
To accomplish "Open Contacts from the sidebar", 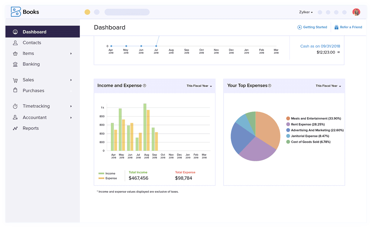I will click(15, 43).
